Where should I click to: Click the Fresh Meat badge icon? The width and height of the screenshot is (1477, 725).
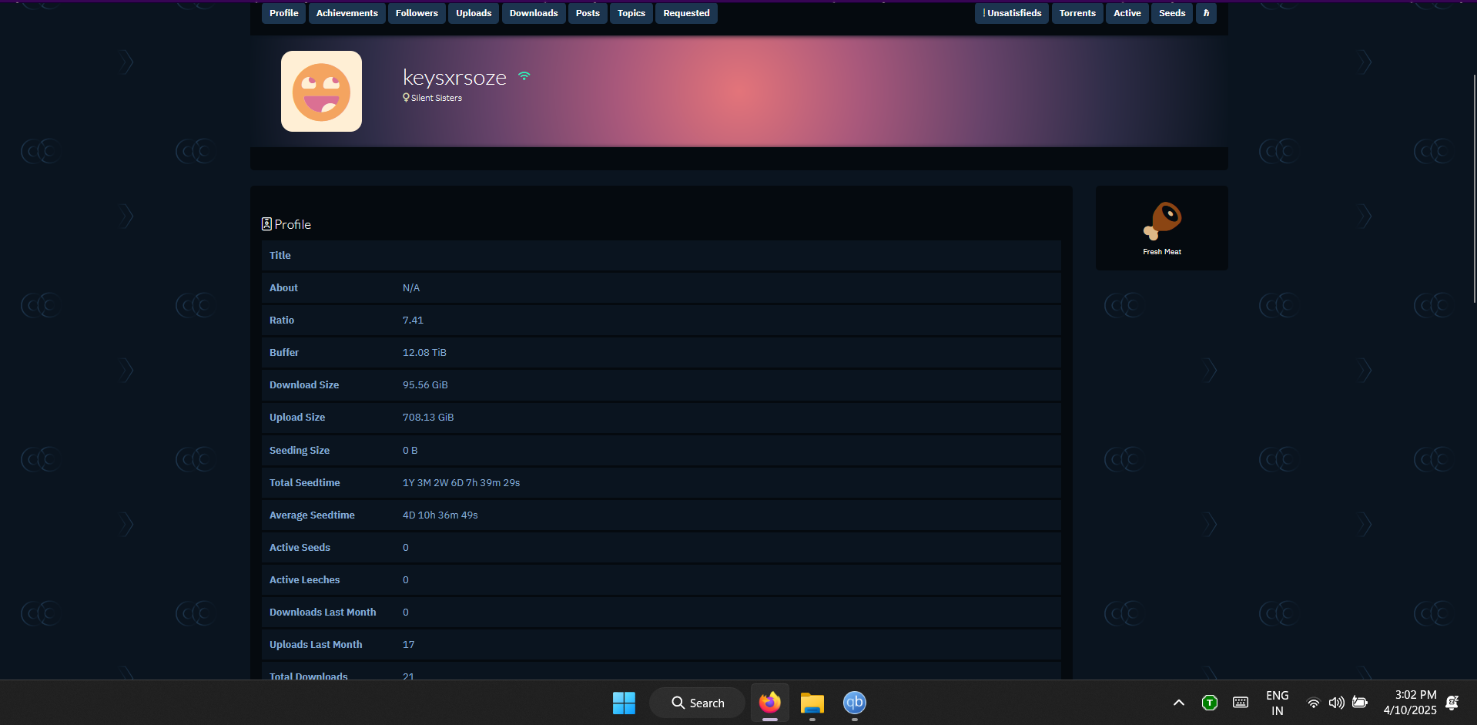[1161, 221]
